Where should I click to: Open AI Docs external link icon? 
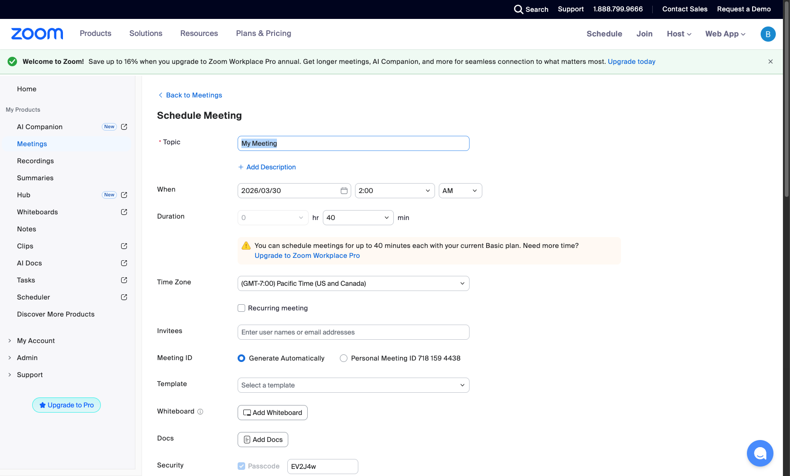(124, 263)
